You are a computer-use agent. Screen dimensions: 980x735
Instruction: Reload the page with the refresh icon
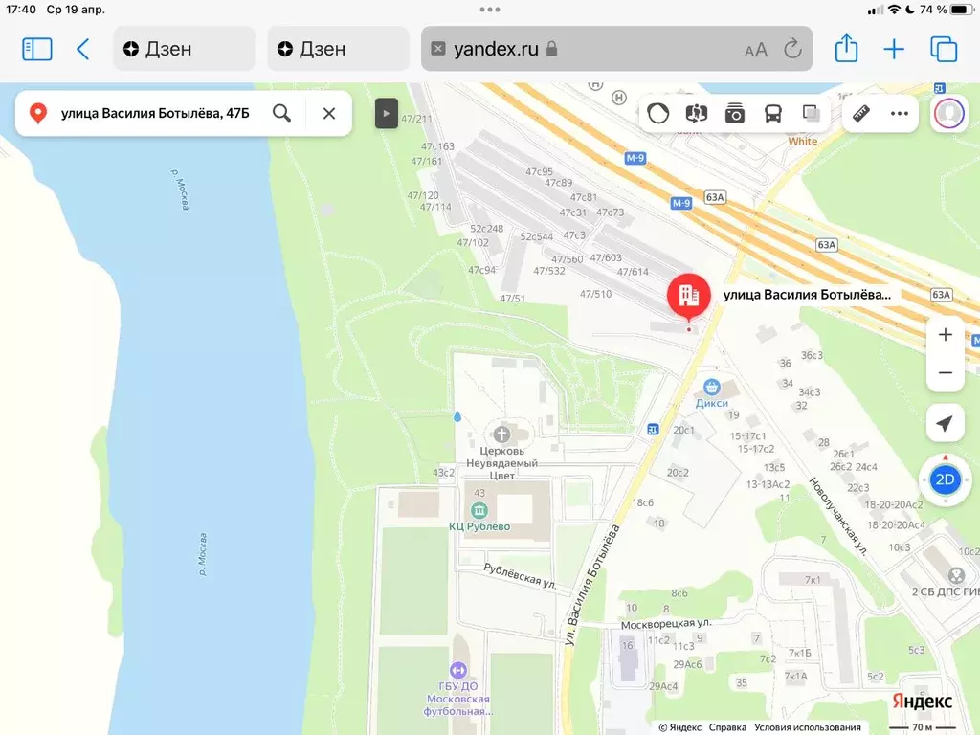click(792, 49)
